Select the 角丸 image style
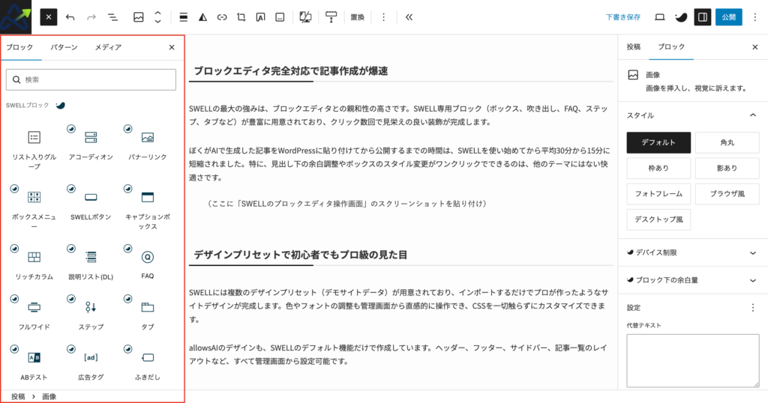The height and width of the screenshot is (403, 768). pos(727,142)
